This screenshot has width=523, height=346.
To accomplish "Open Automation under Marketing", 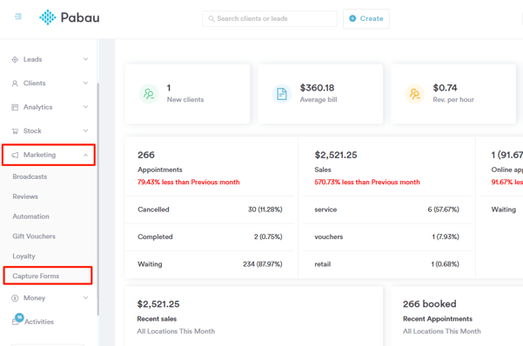I will [x=31, y=216].
